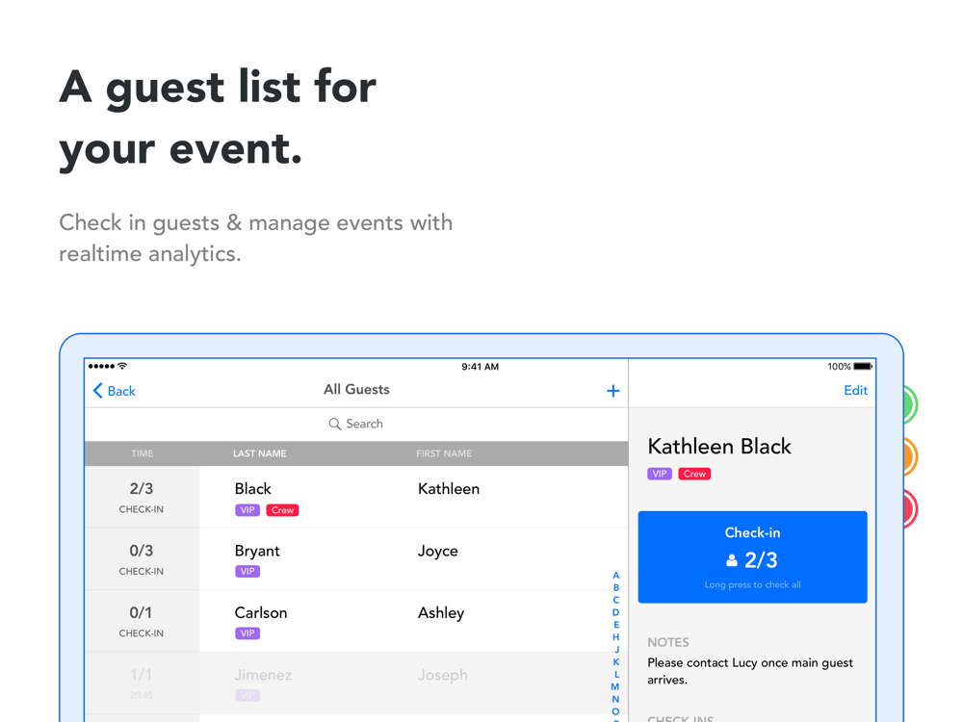Click Crew tag in Kathleen Black detail panel
The image size is (963, 722).
tap(694, 474)
